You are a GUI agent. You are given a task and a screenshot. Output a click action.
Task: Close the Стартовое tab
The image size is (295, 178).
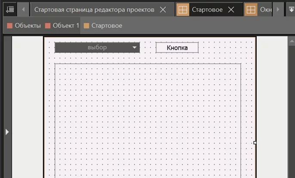click(x=231, y=9)
